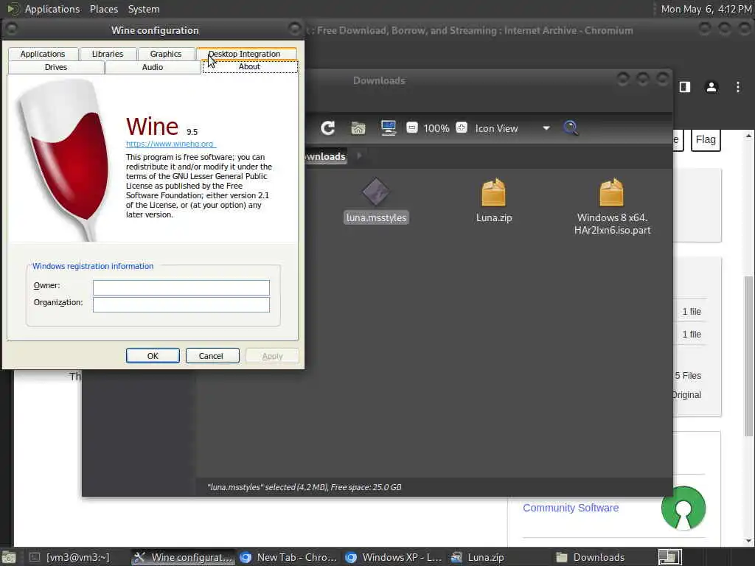Screen dimensions: 755x566
Task: Switch to the Drives tab
Action: tap(56, 67)
